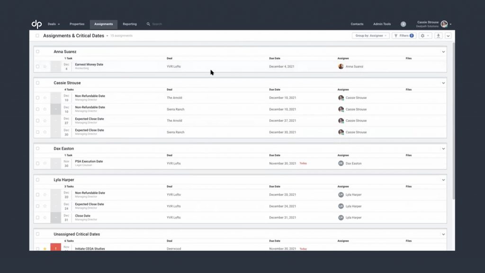The height and width of the screenshot is (273, 485).
Task: Open the PSA Execution Date task
Action: click(x=89, y=162)
